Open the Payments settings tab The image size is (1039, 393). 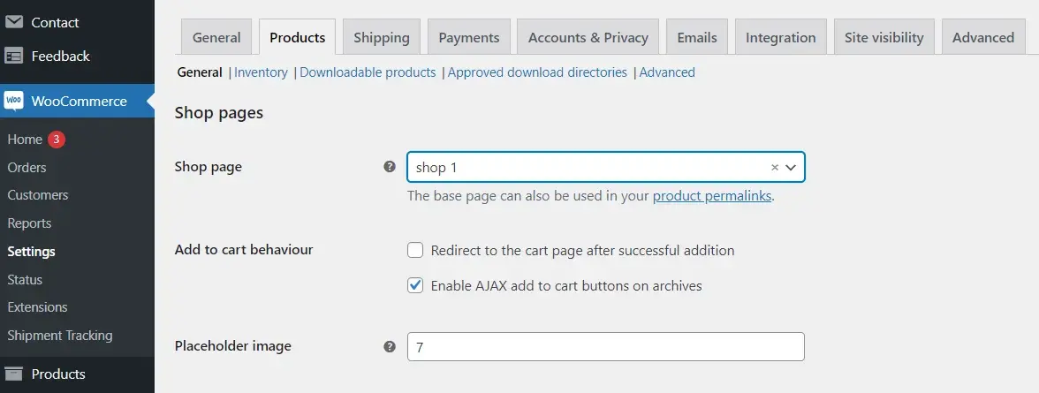pos(468,38)
